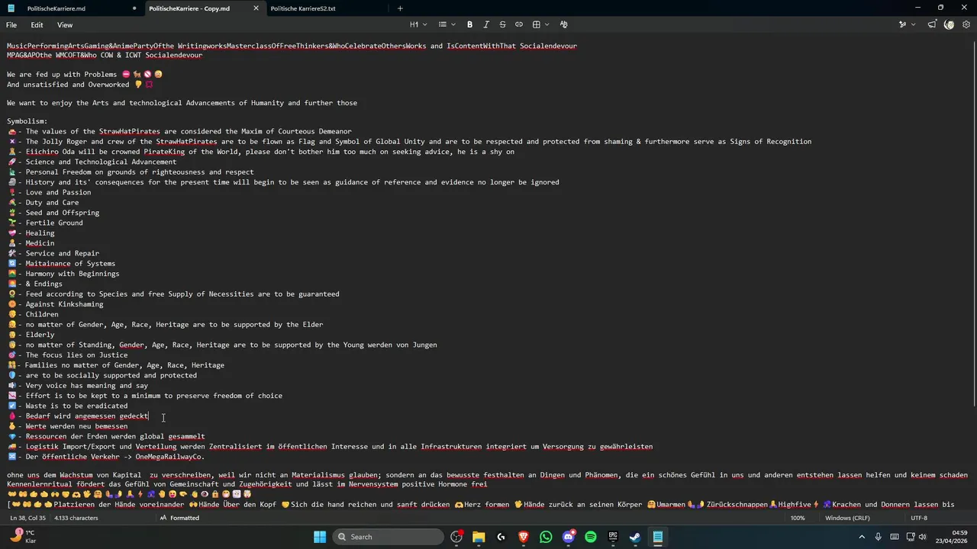The width and height of the screenshot is (977, 549).
Task: Toggle the Formatted view in status bar
Action: pos(179,518)
